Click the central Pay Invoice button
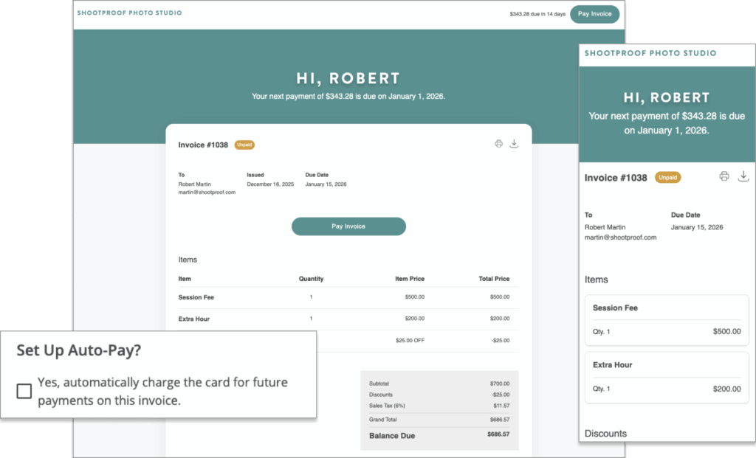756x458 pixels. click(348, 226)
